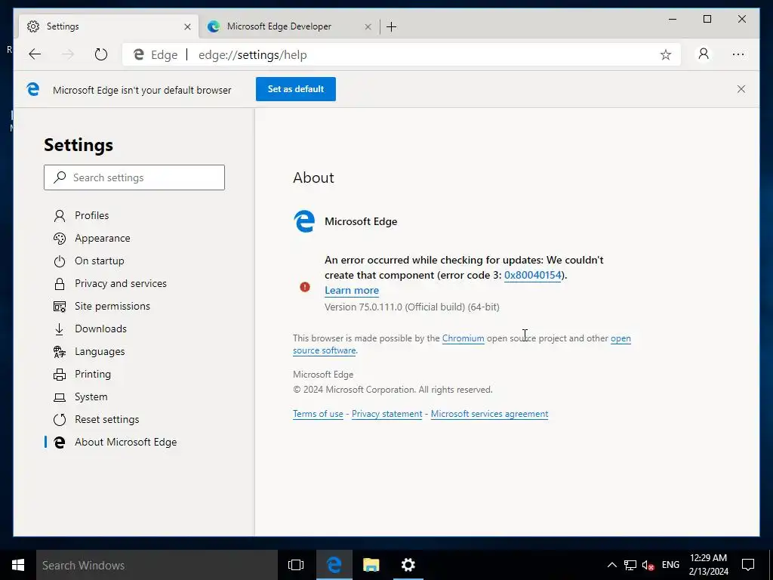Click Set as default button
The width and height of the screenshot is (773, 580).
(296, 89)
